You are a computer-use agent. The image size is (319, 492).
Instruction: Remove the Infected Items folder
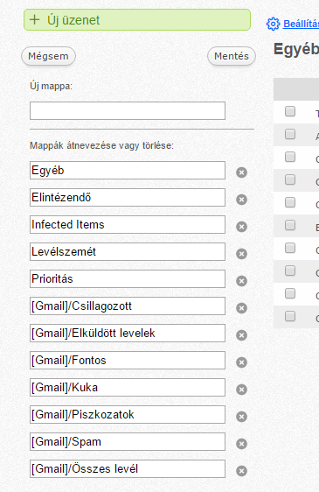(241, 227)
